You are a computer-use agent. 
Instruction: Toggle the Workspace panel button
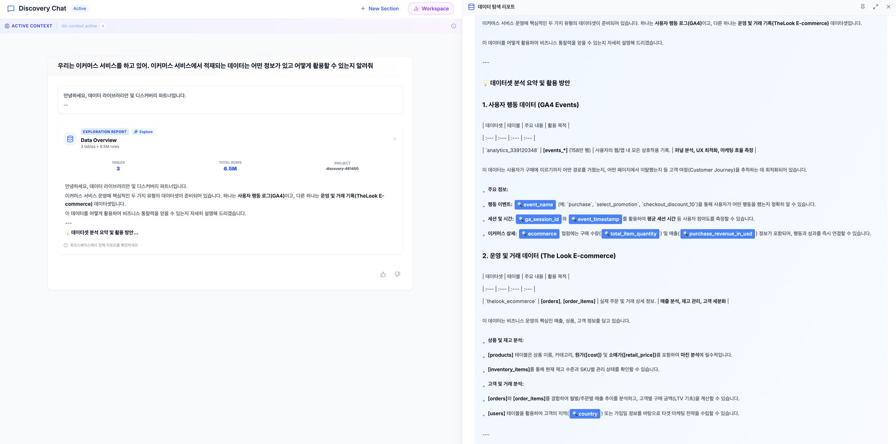click(x=431, y=9)
